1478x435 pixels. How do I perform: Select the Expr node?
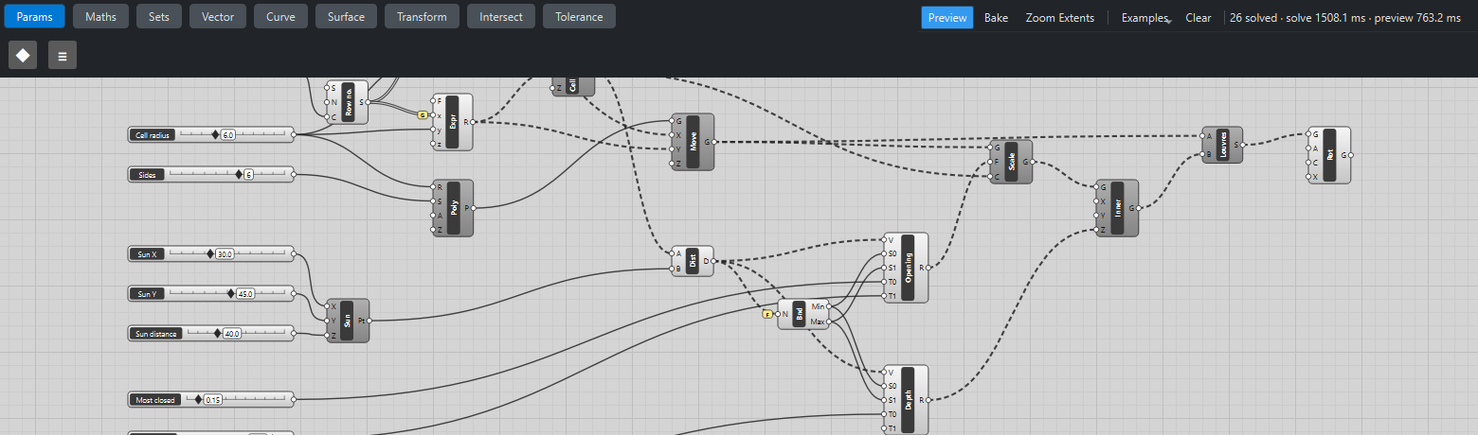[x=452, y=121]
